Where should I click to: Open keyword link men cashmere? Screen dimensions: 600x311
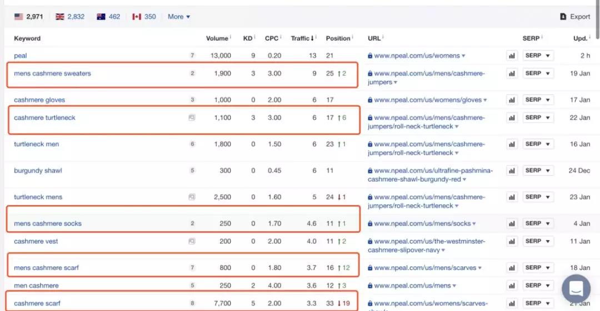tap(36, 285)
